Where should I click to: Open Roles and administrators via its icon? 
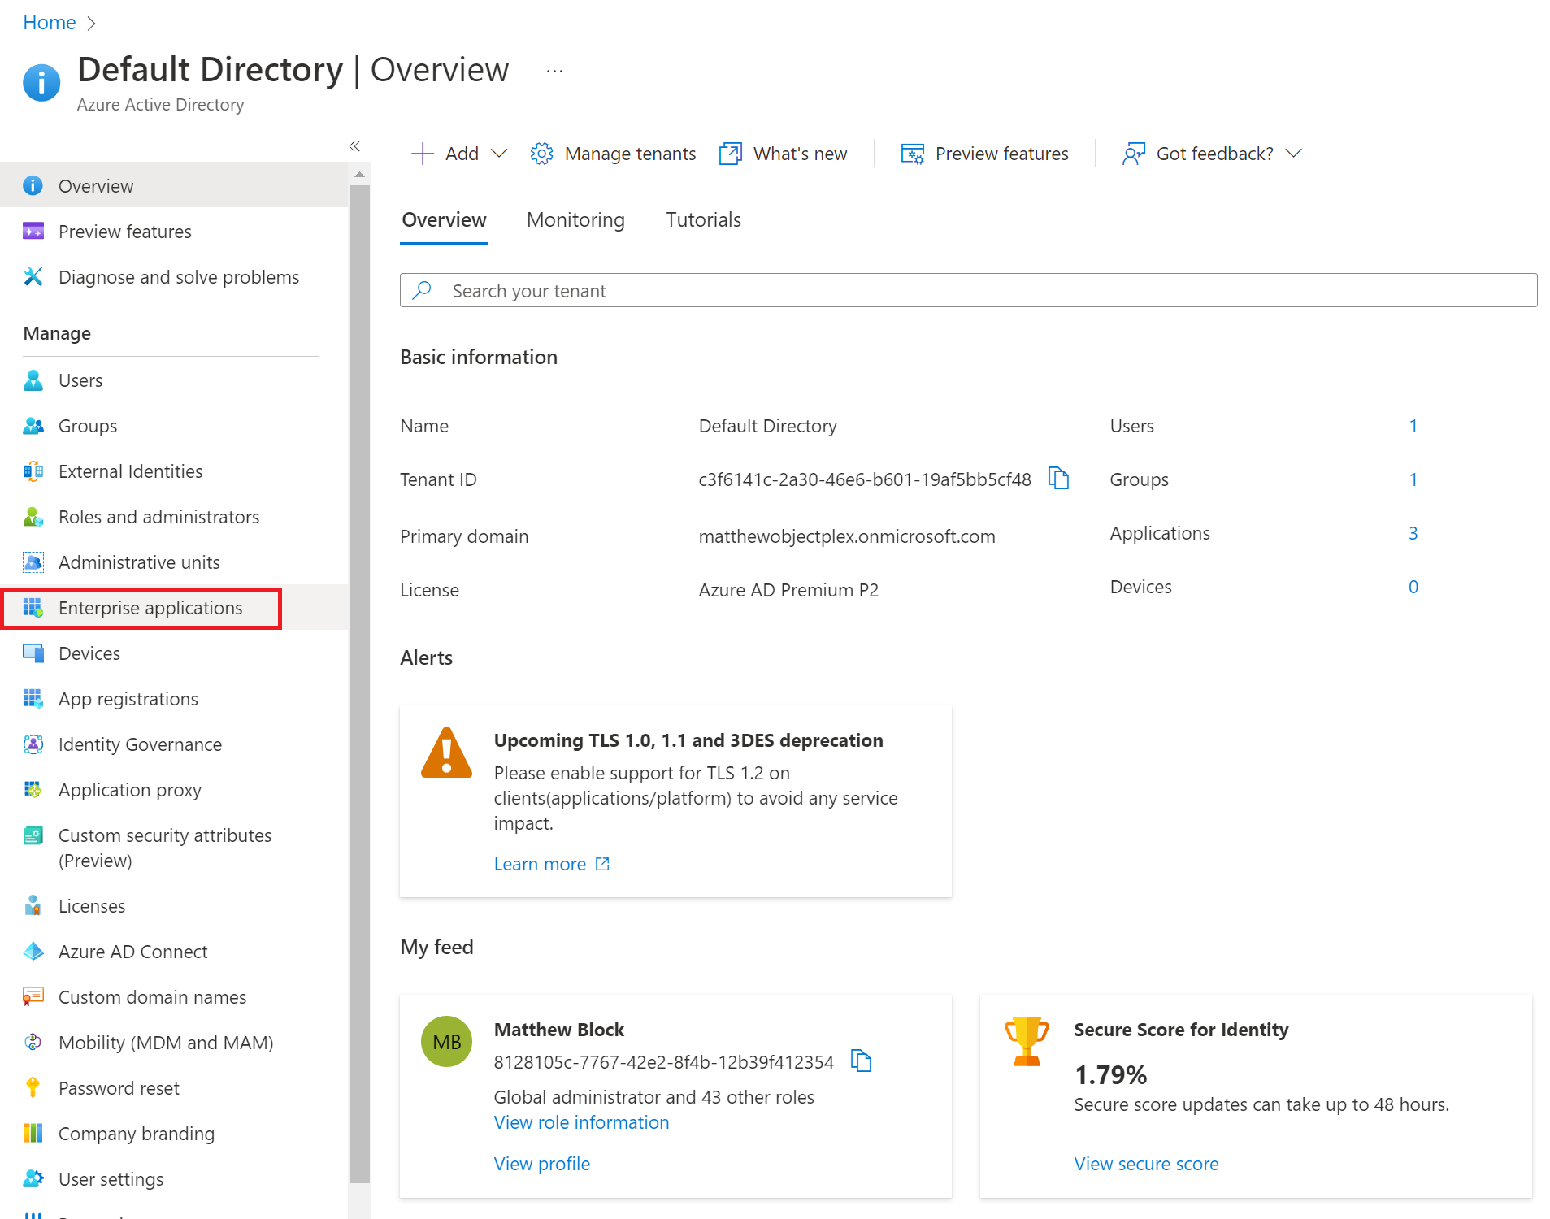(33, 517)
